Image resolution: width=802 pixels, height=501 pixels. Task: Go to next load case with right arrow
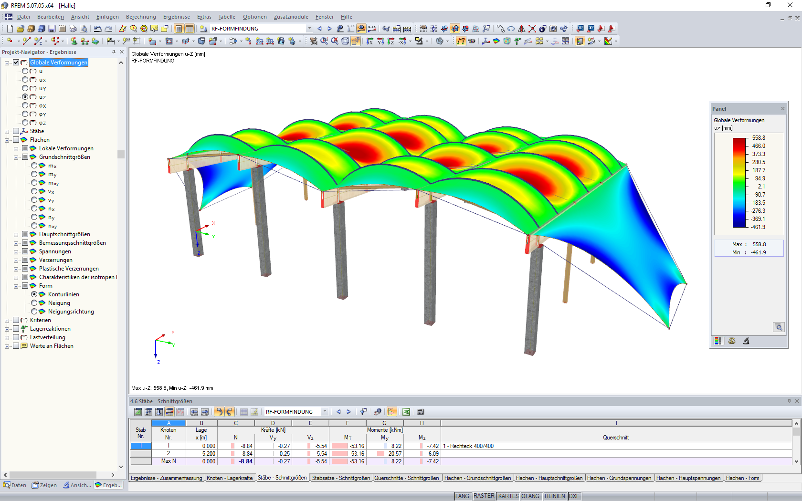[x=329, y=29]
